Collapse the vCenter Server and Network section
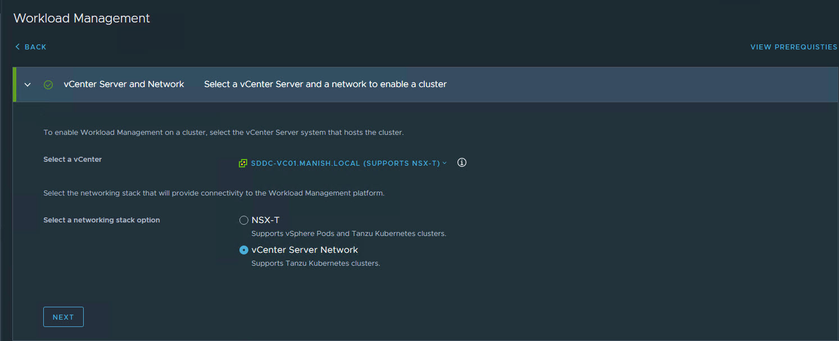The width and height of the screenshot is (839, 341). coord(28,85)
